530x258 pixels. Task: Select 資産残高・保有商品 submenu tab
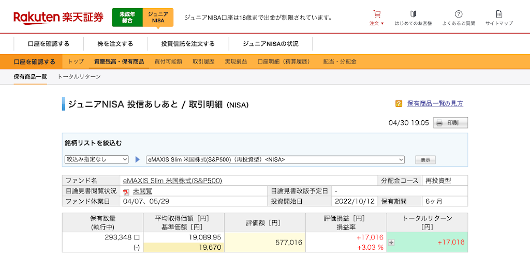pyautogui.click(x=119, y=61)
